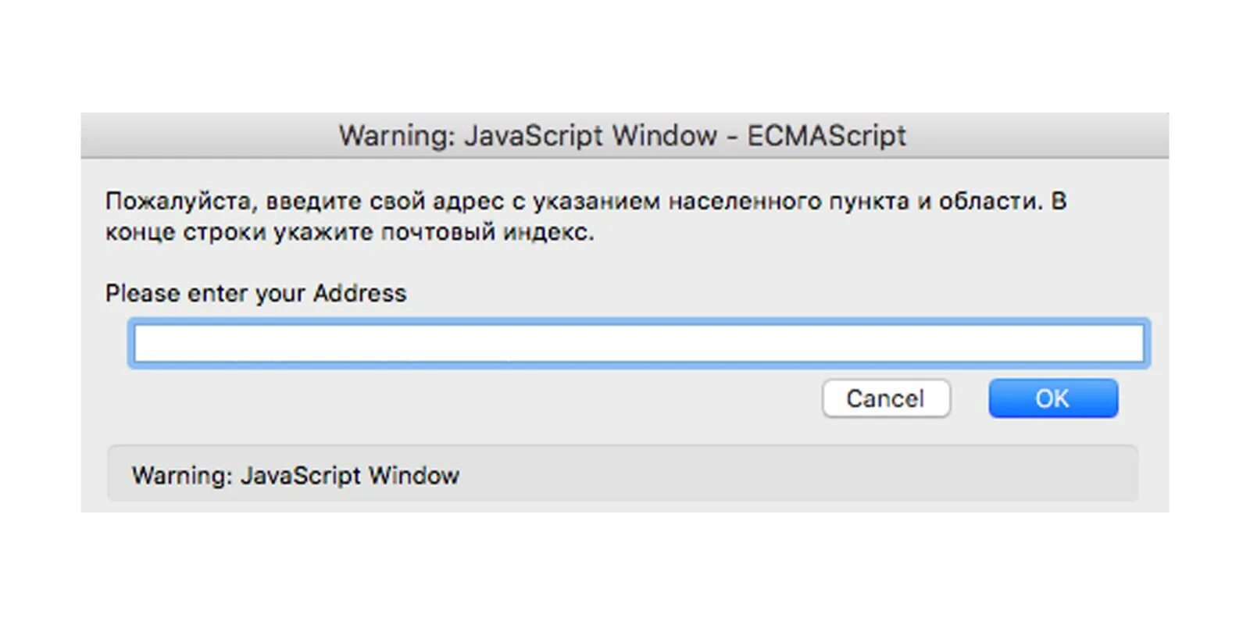The image size is (1250, 625).
Task: Click the 'Please enter your Address' label
Action: [x=256, y=293]
